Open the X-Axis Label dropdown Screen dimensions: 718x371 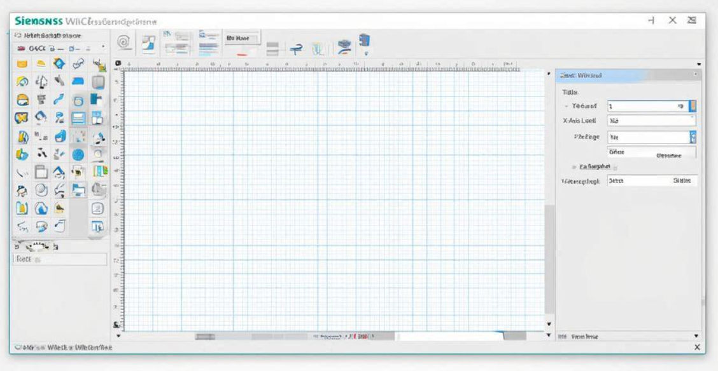(692, 116)
